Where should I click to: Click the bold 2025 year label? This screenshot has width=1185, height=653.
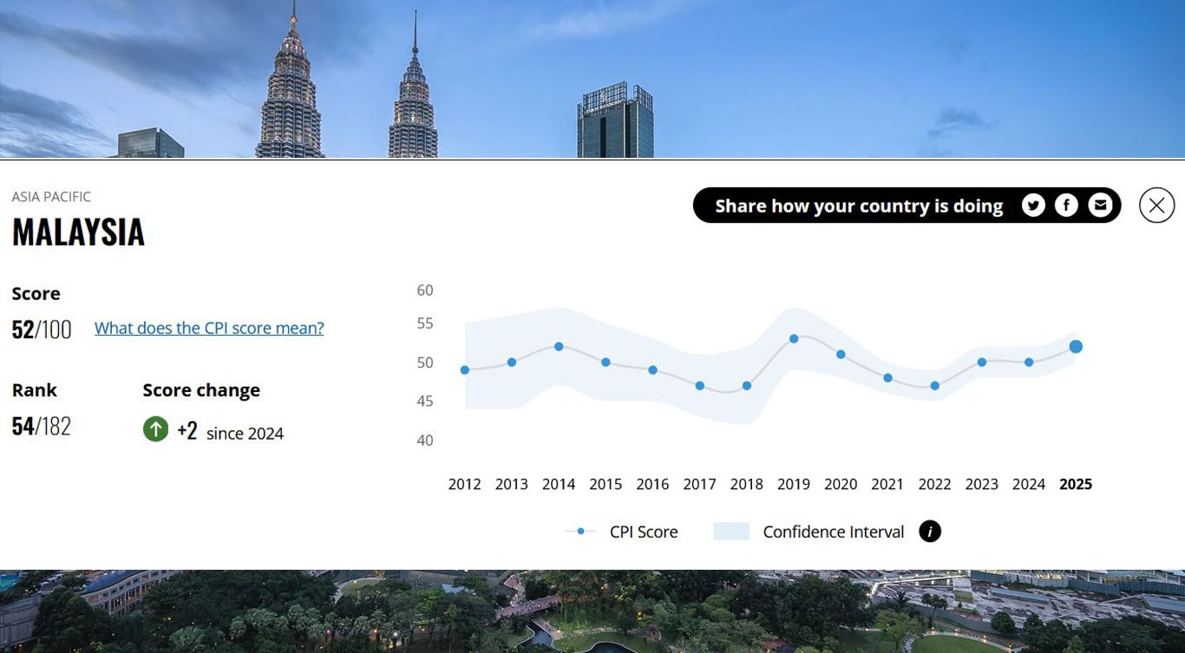pos(1076,484)
